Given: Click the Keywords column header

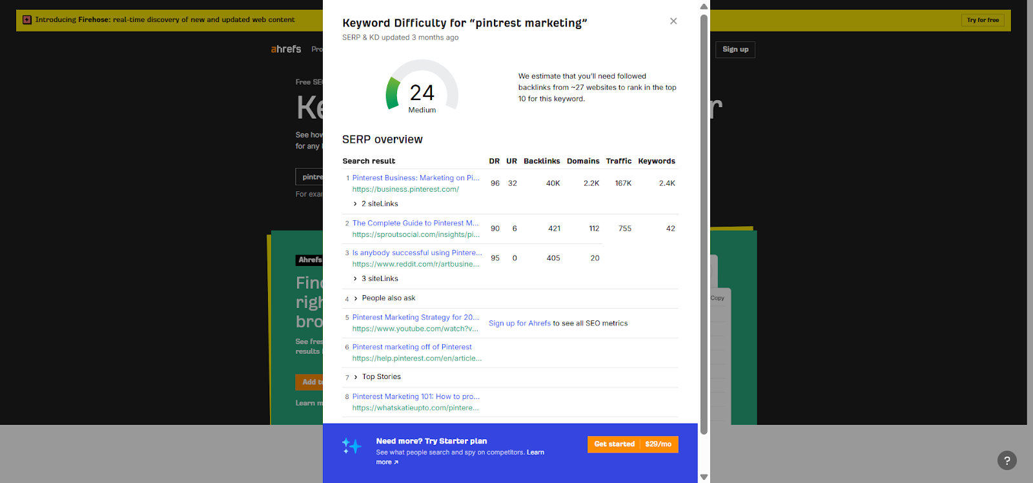Looking at the screenshot, I should (657, 161).
